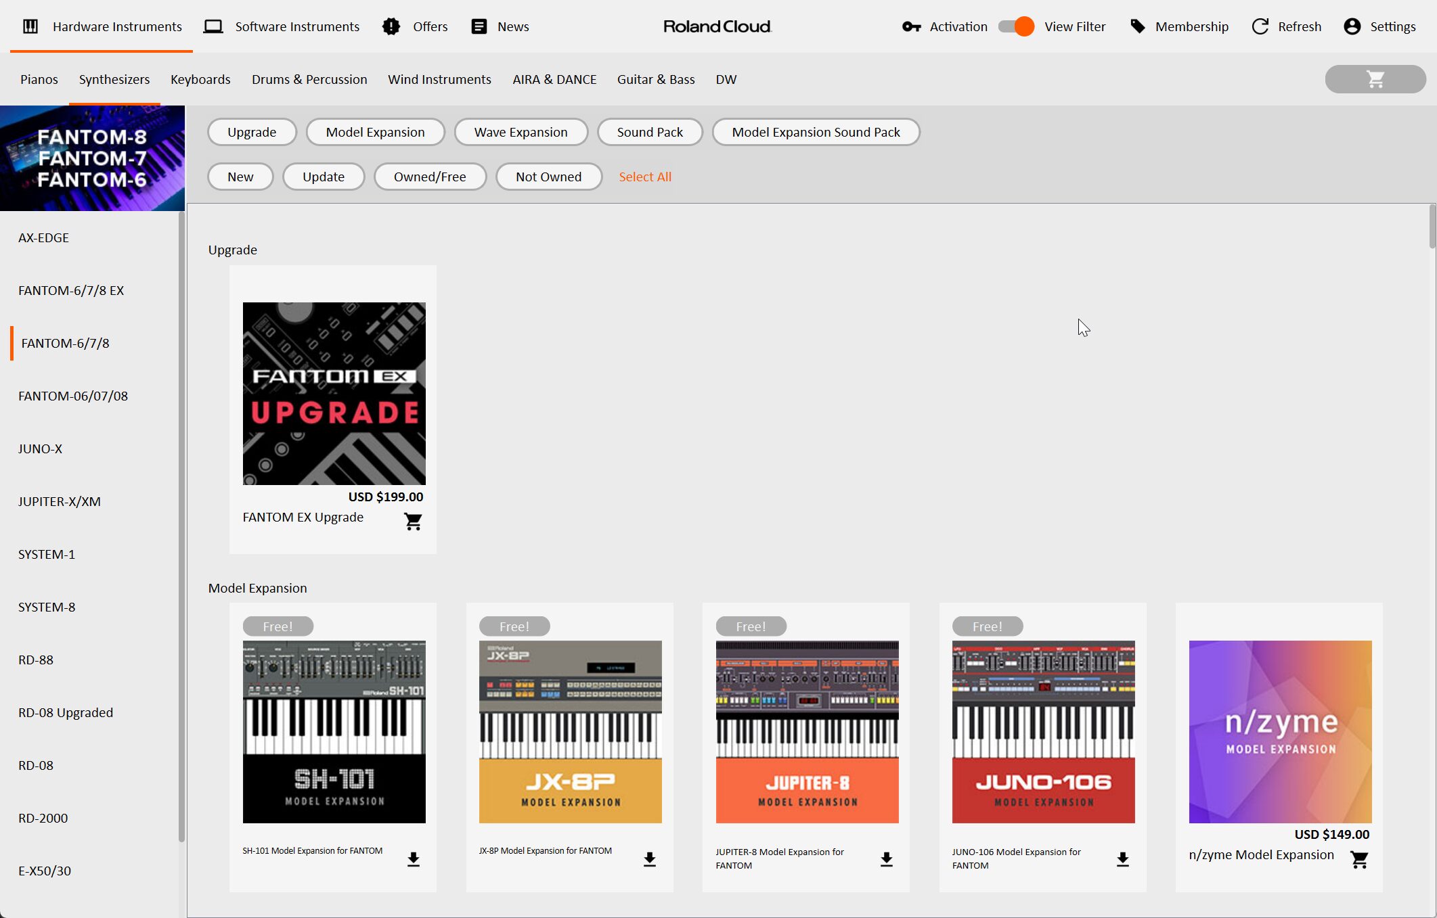Open the AIRA & DANCE tab

coord(554,79)
